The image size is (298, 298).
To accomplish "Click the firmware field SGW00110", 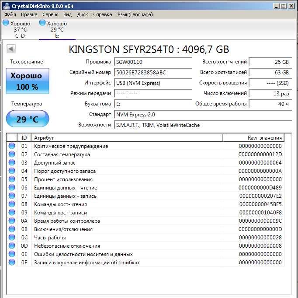I will click(x=153, y=62).
